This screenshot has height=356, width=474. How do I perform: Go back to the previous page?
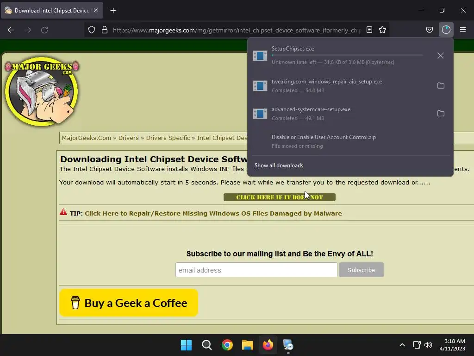(11, 30)
